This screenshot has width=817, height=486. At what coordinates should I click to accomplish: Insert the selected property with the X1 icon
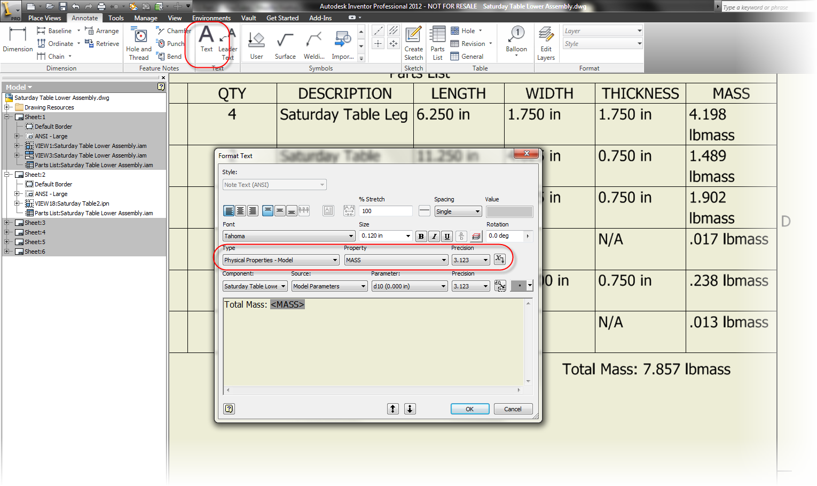pos(500,260)
